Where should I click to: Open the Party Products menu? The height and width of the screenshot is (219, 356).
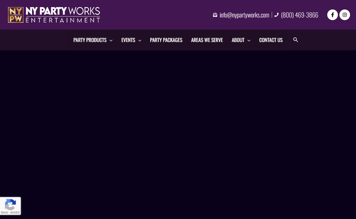pos(90,40)
